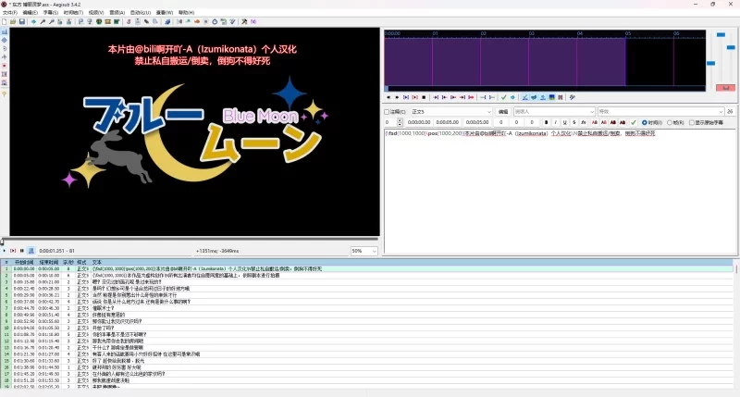Image resolution: width=740 pixels, height=397 pixels.
Task: Zoom video in with first magnifier icon
Action: coord(42,21)
